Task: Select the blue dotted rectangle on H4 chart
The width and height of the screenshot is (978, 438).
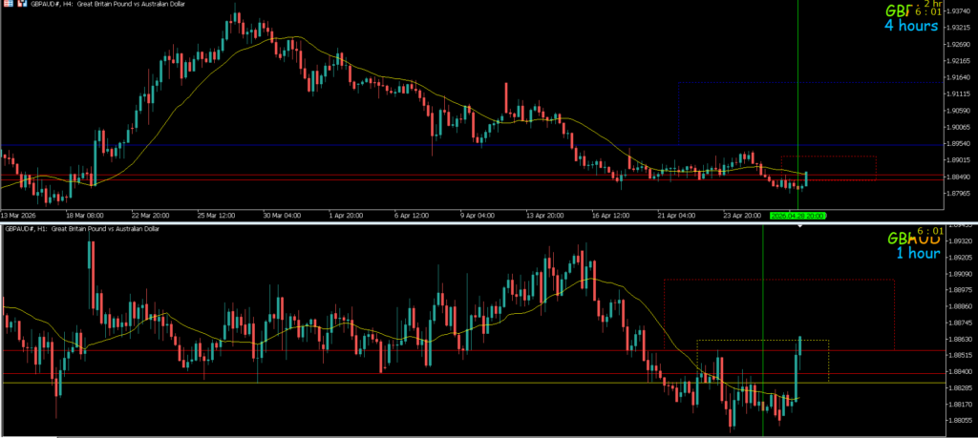Action: pyautogui.click(x=678, y=105)
